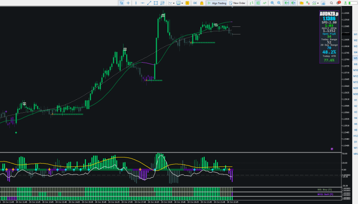The height and width of the screenshot is (204, 358).
Task: Expand the dropdown beside the bar chart icon
Action: tap(318, 3)
